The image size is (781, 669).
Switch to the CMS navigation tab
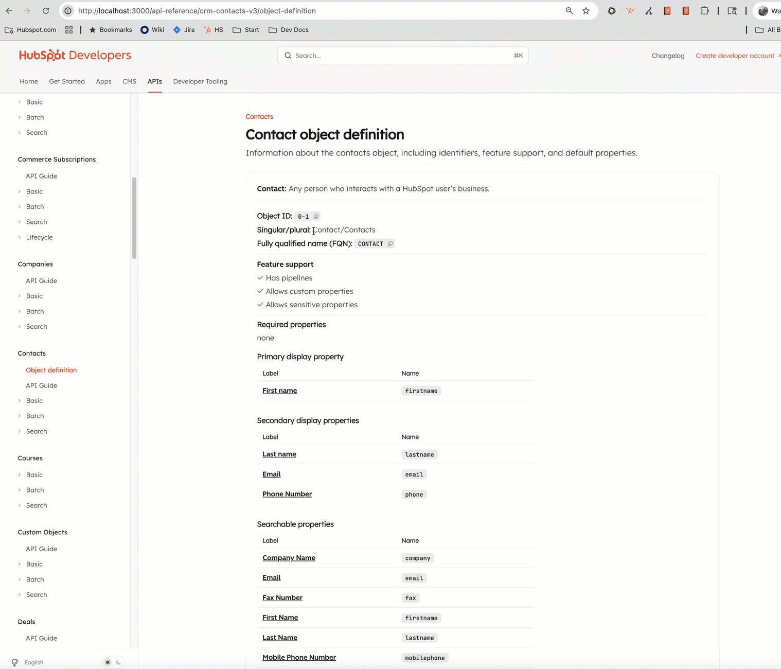point(129,81)
